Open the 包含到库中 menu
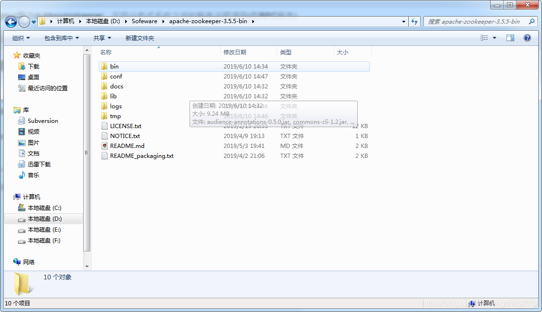Image resolution: width=542 pixels, height=312 pixels. click(x=61, y=38)
